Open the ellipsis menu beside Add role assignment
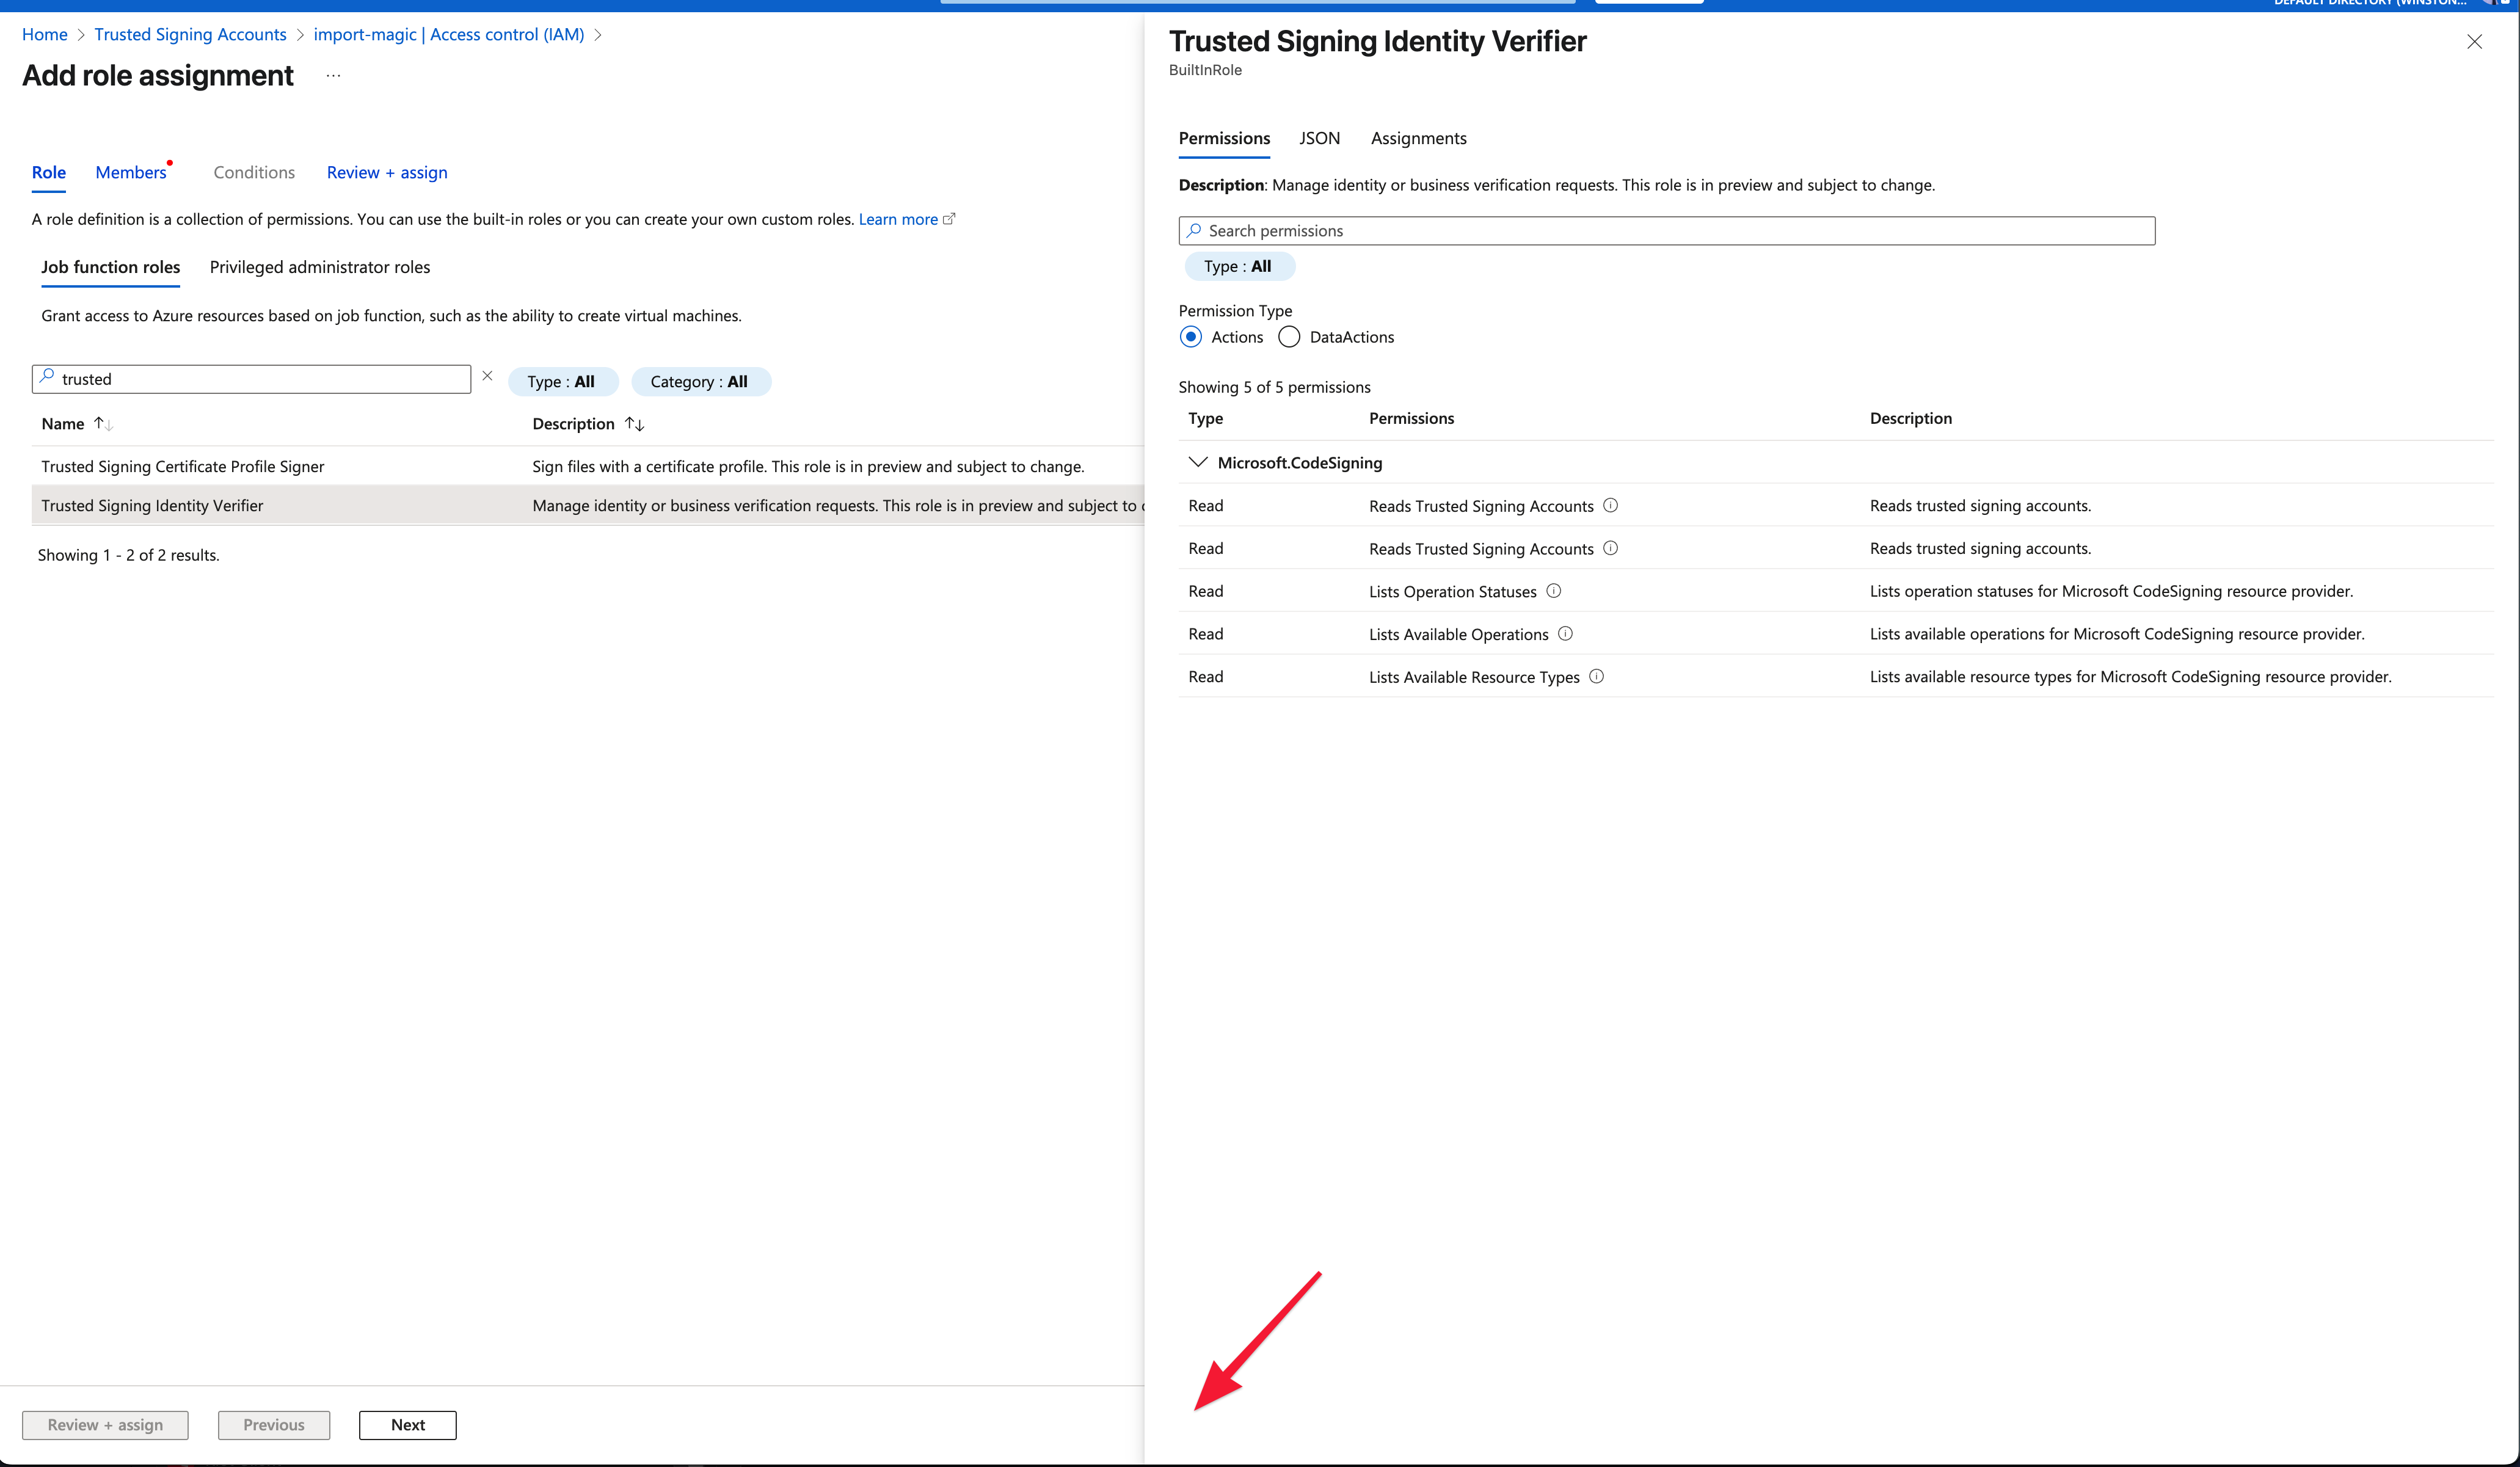 tap(333, 76)
